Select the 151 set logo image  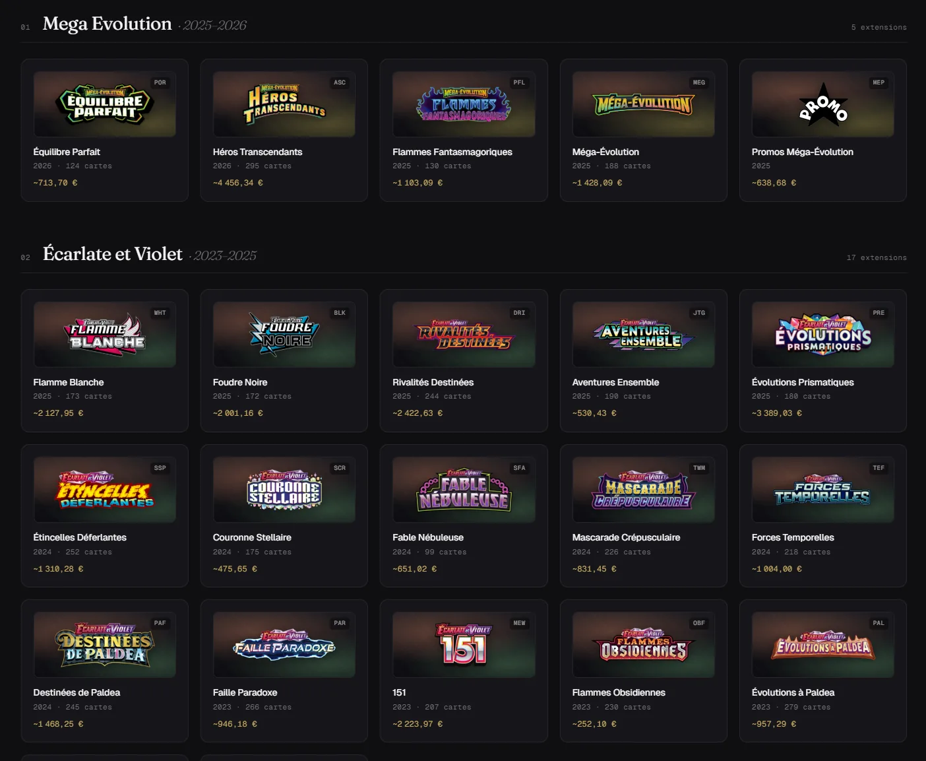tap(464, 645)
